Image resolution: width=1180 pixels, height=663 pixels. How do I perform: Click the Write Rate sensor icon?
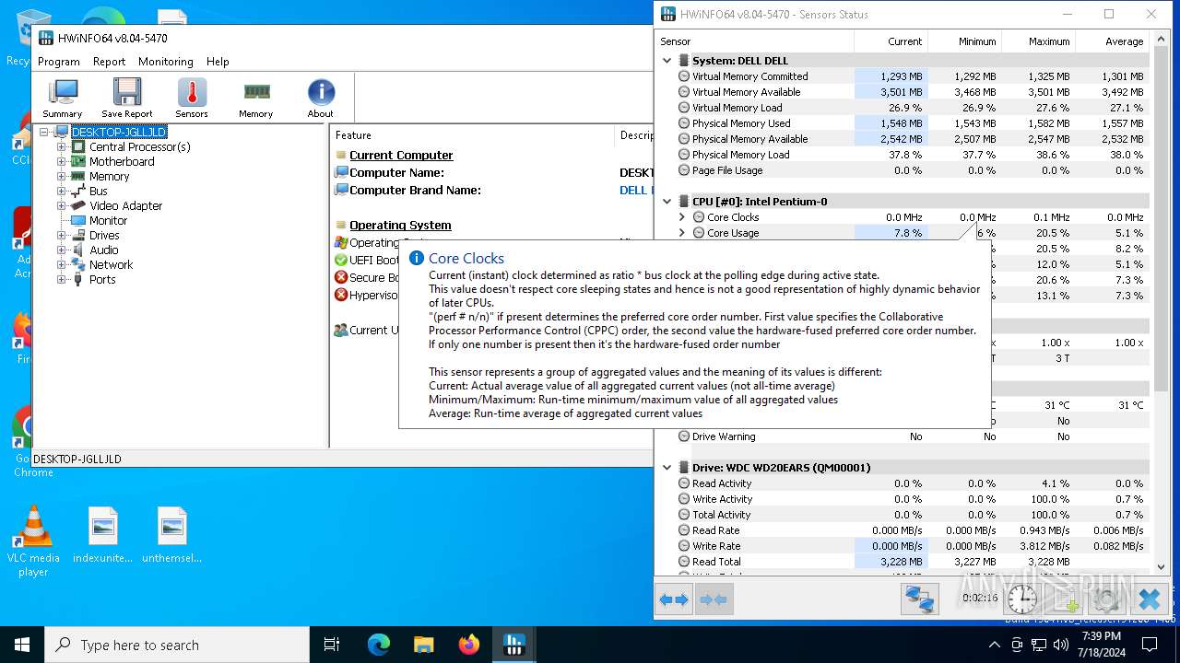pos(684,546)
